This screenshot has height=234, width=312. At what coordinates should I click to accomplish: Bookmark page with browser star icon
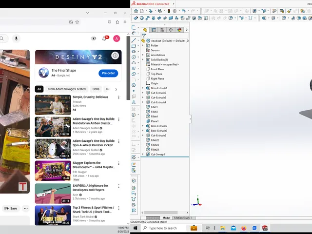pyautogui.click(x=77, y=22)
